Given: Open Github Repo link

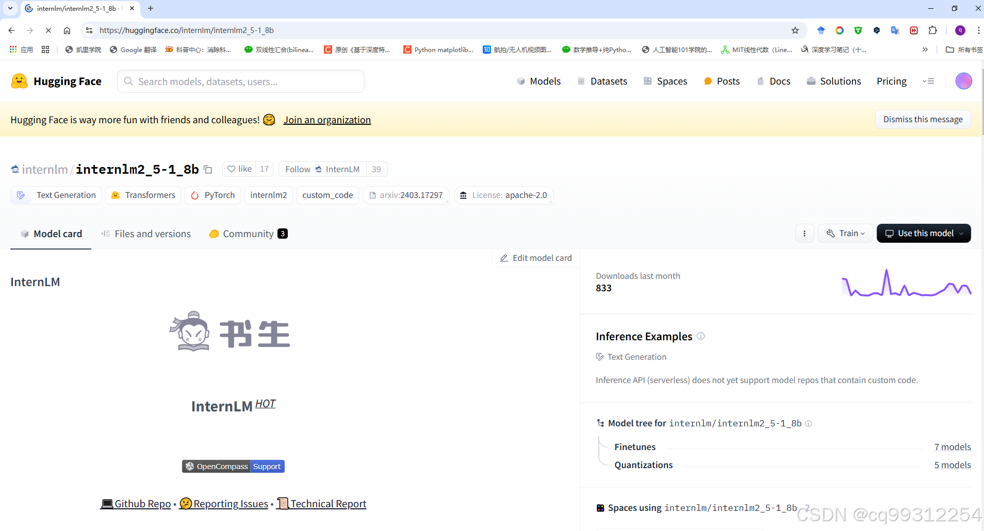Looking at the screenshot, I should (136, 504).
